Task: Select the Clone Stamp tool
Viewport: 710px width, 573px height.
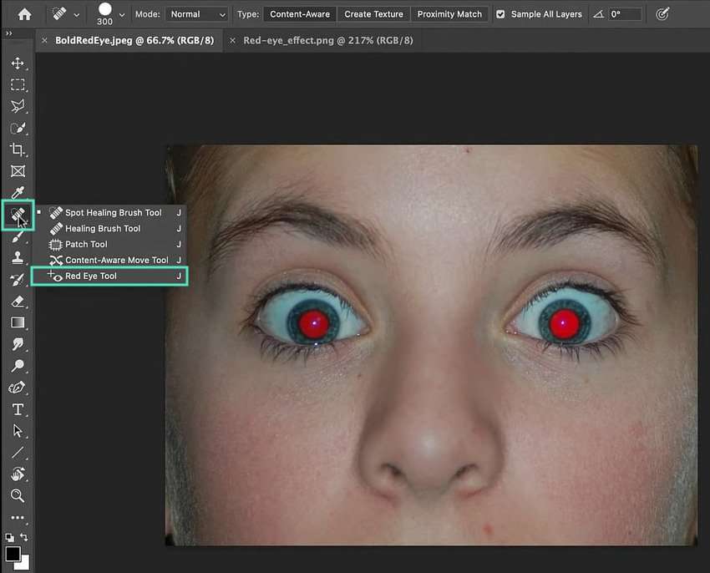Action: click(18, 257)
